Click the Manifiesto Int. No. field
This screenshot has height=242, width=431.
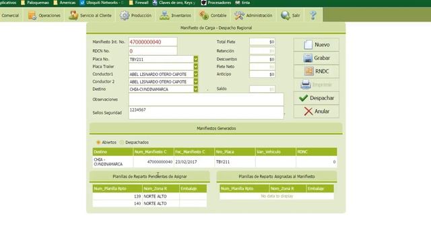(153, 42)
